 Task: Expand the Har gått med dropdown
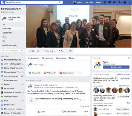click(35, 51)
